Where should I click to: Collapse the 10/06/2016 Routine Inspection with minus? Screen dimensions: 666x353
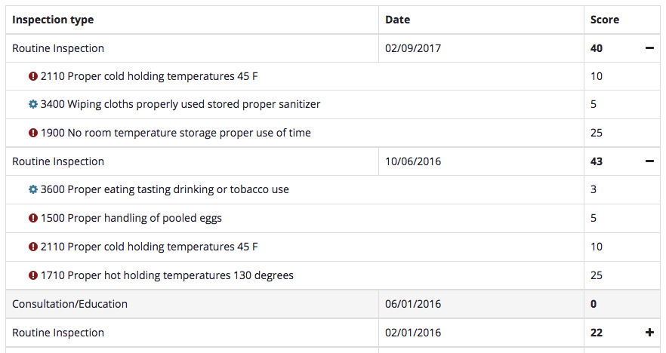(x=649, y=161)
